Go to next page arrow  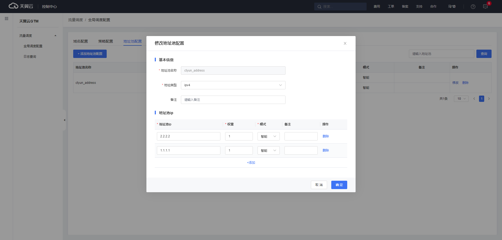click(x=489, y=99)
